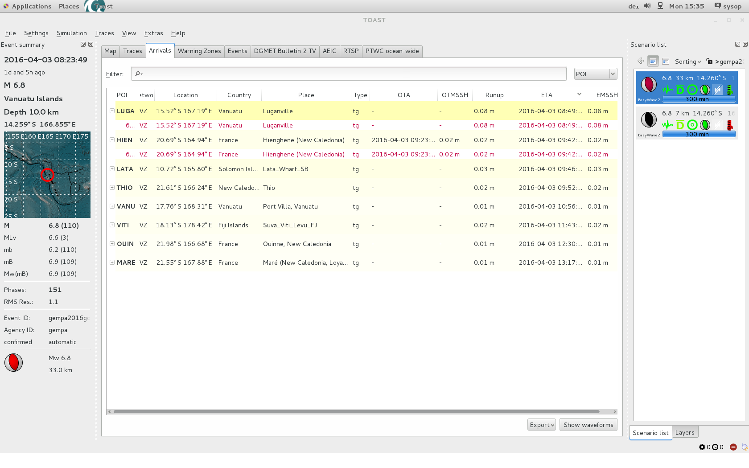Click the 300 min progress bar of the 33 km scenario

[x=699, y=99]
